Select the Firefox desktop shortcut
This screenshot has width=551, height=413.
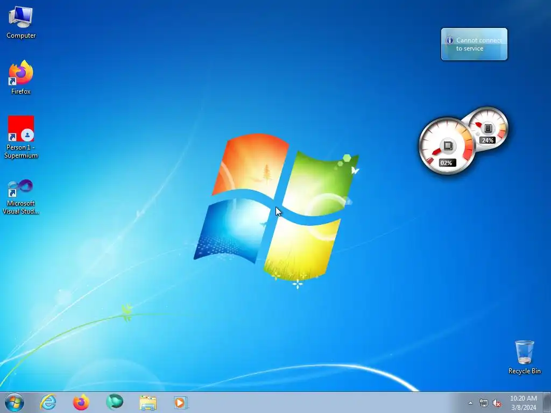(x=21, y=77)
